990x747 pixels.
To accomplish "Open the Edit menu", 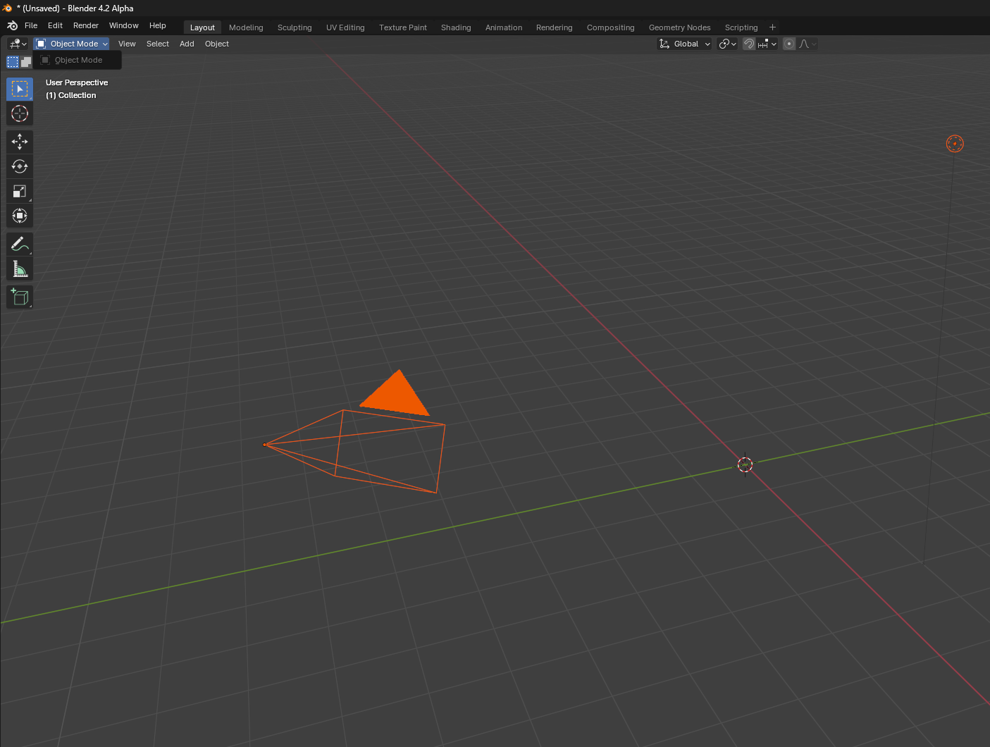I will pyautogui.click(x=55, y=25).
